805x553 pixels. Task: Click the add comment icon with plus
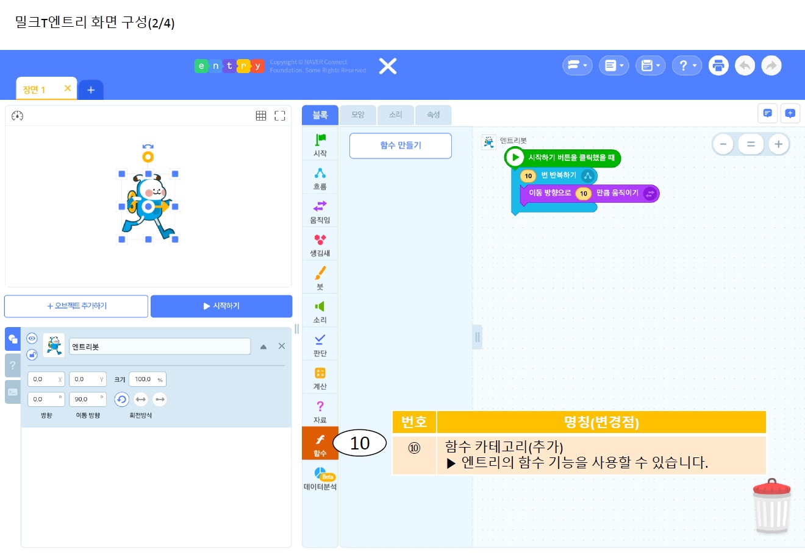(790, 113)
